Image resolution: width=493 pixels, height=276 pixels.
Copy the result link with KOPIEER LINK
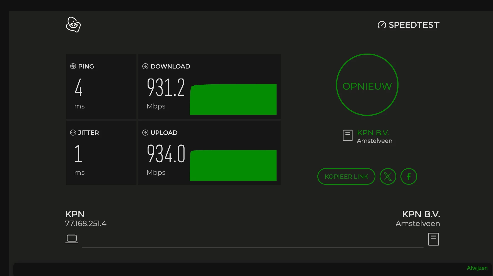(346, 176)
